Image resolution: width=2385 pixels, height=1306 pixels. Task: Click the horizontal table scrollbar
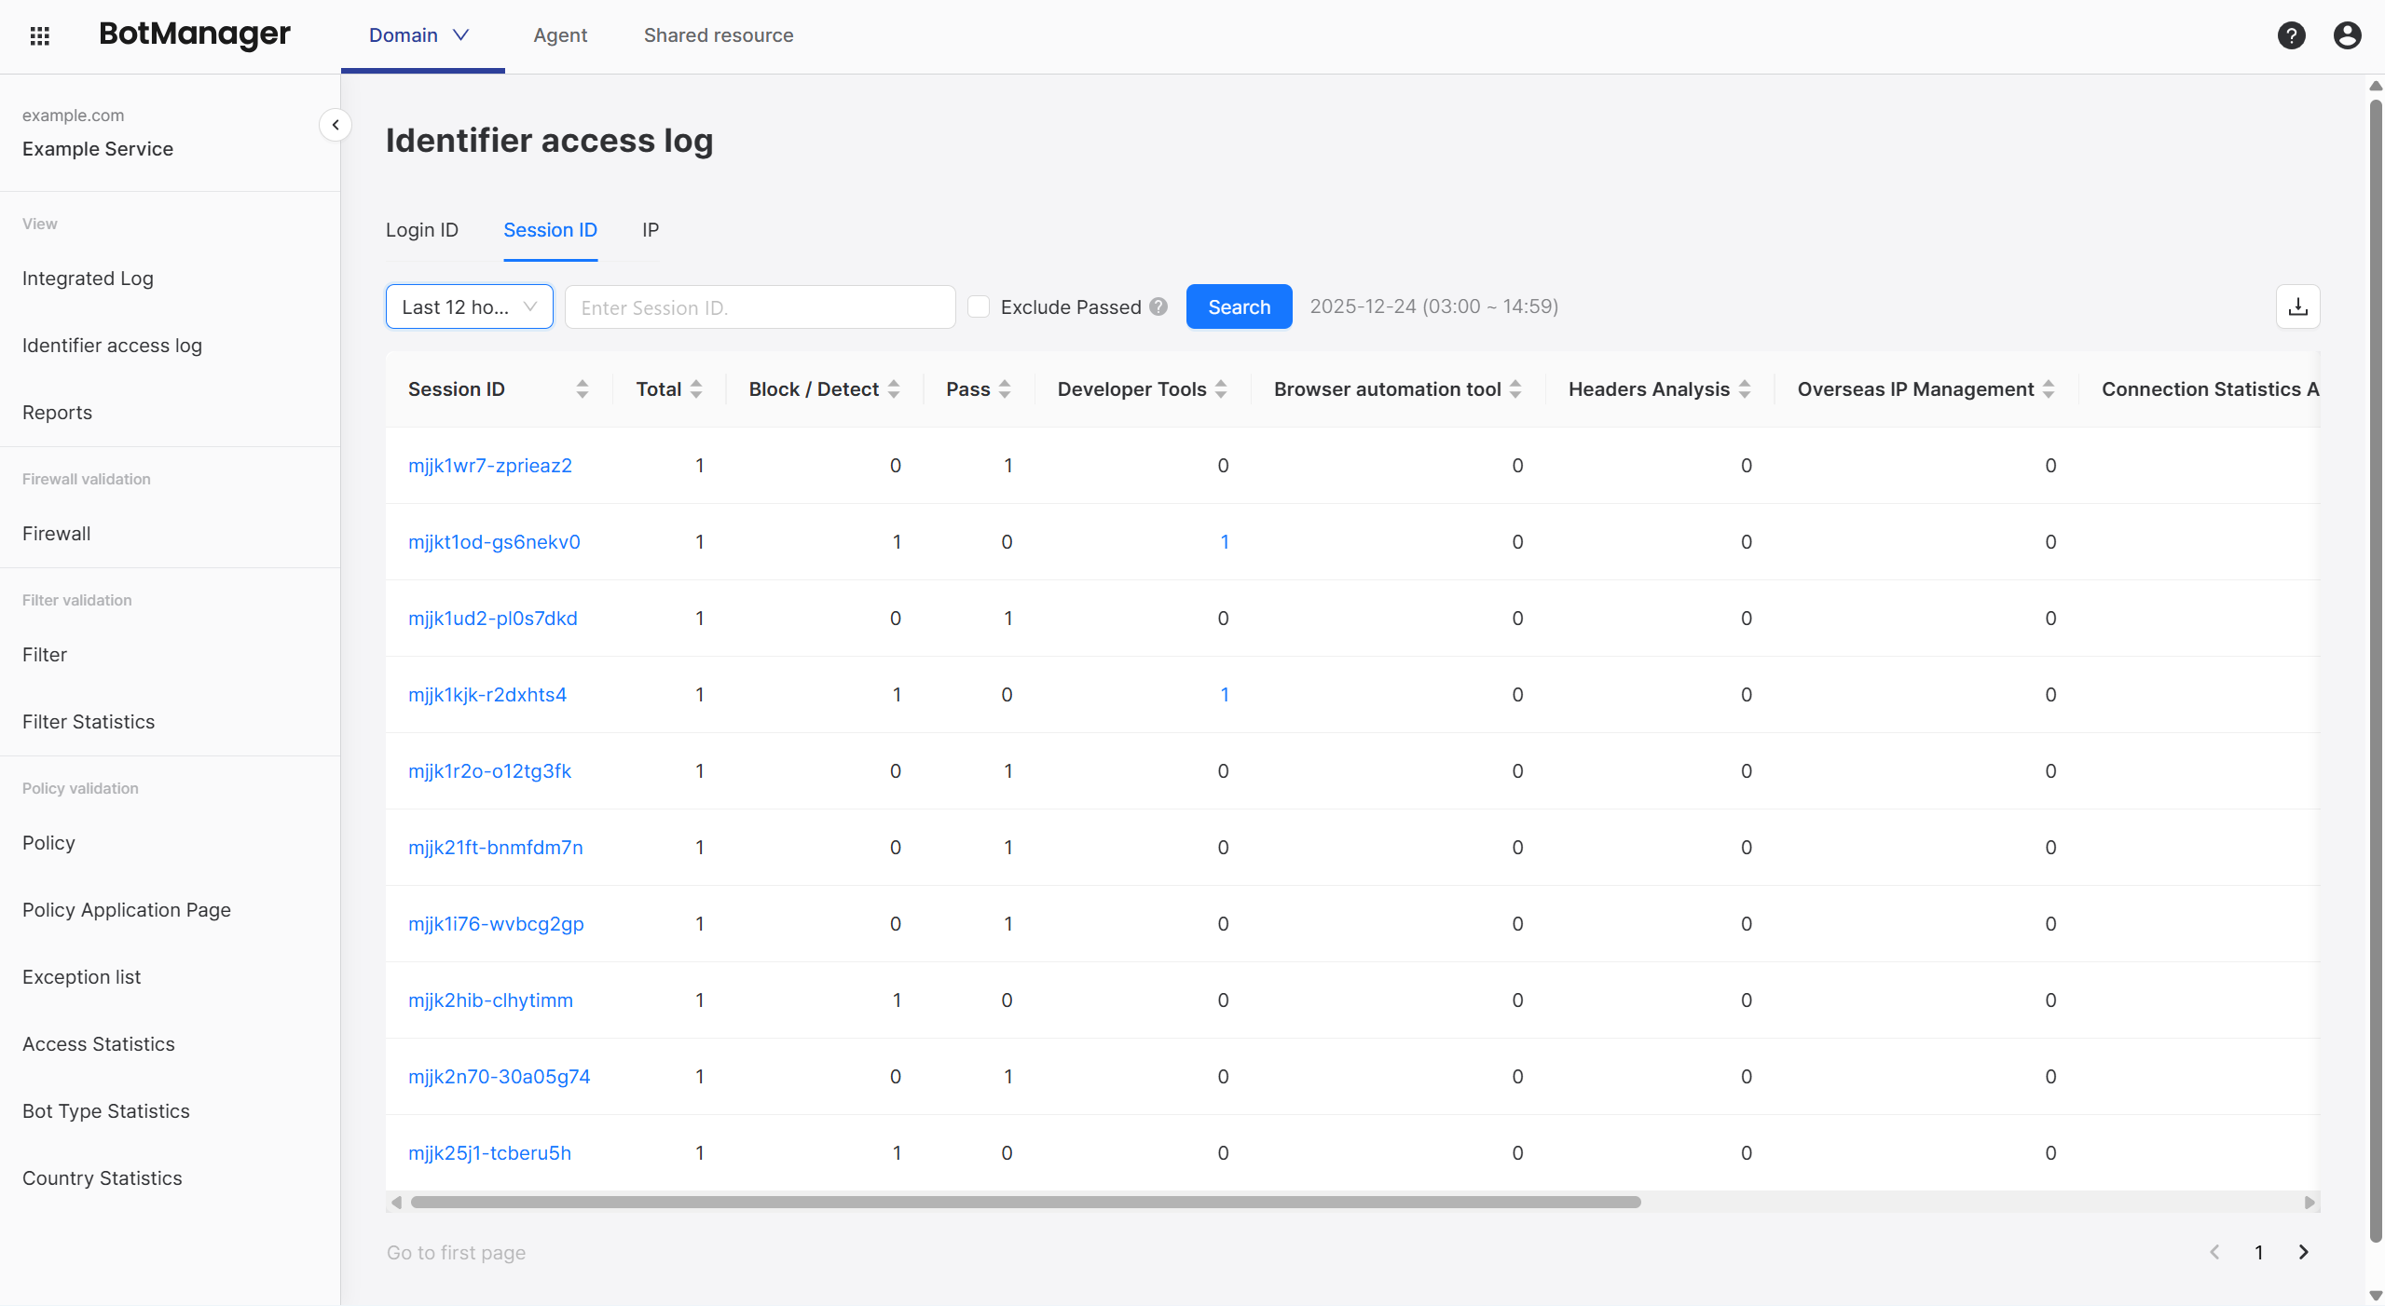[x=1025, y=1202]
